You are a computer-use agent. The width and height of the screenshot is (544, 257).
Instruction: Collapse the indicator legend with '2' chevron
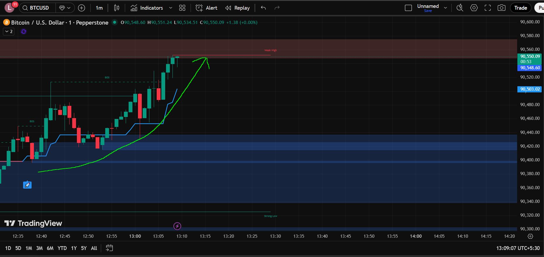[x=8, y=32]
